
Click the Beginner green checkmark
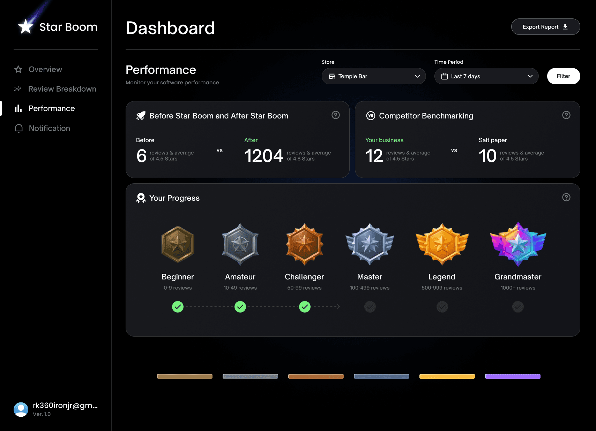[178, 307]
